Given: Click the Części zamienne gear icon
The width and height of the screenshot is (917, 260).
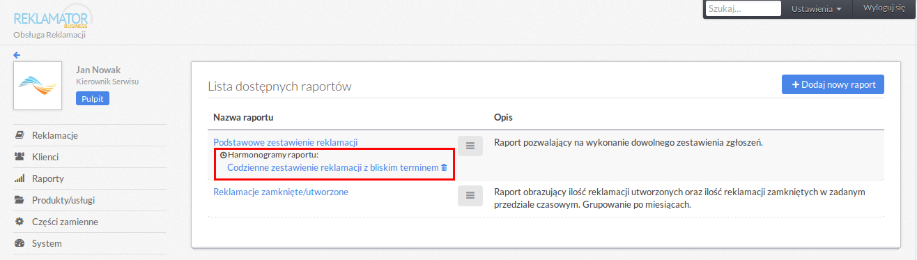Looking at the screenshot, I should pyautogui.click(x=20, y=222).
